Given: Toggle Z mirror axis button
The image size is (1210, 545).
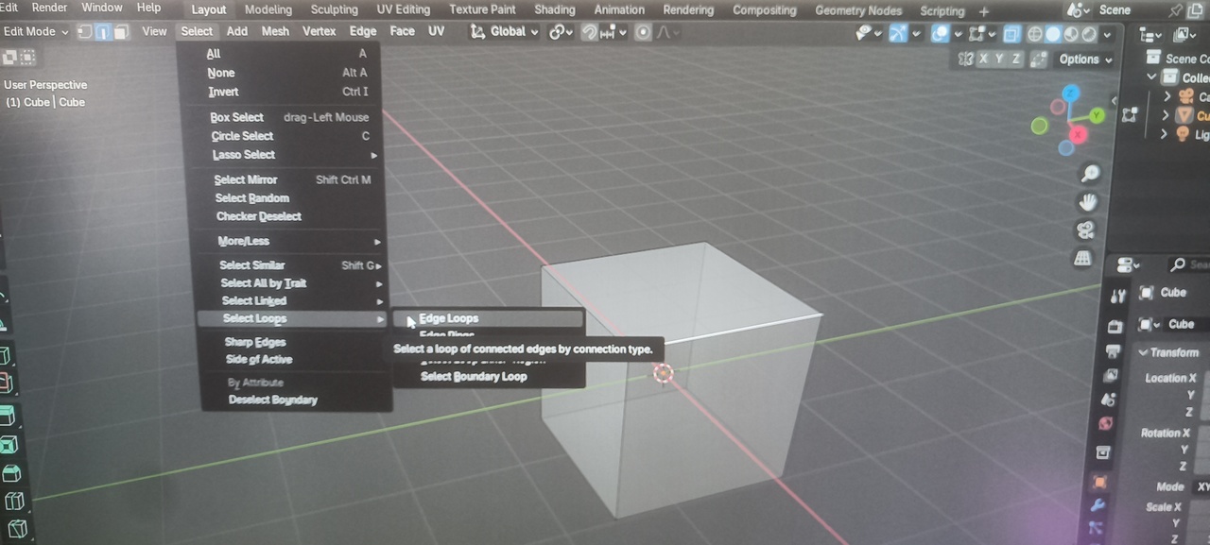Looking at the screenshot, I should point(1016,59).
